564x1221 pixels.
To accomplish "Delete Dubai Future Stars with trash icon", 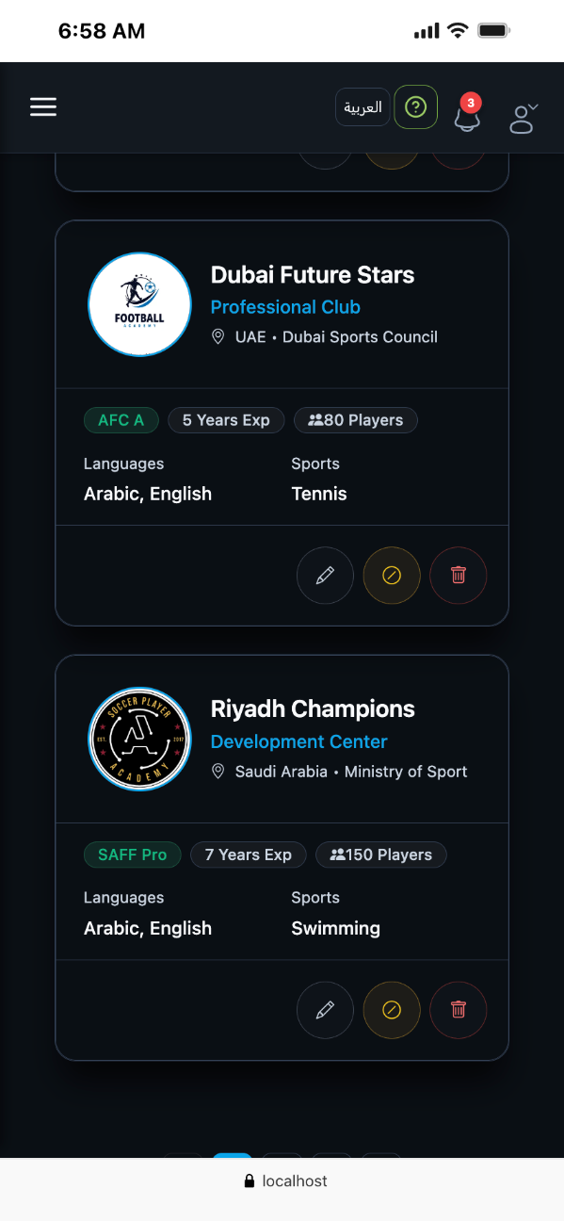I will click(x=459, y=575).
